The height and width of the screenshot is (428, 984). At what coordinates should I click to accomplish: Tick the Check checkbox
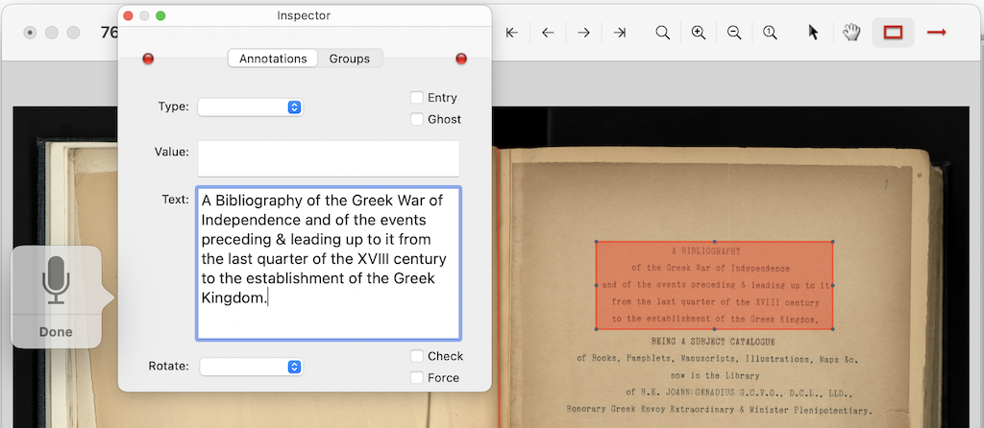(417, 356)
